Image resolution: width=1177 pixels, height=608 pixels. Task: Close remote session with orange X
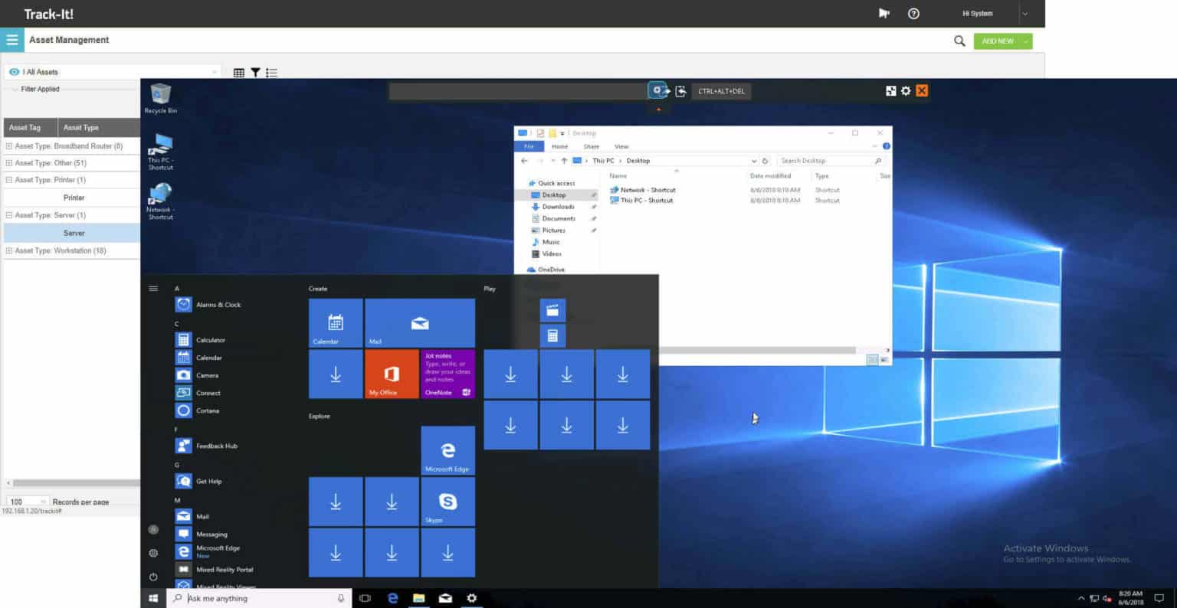point(922,90)
